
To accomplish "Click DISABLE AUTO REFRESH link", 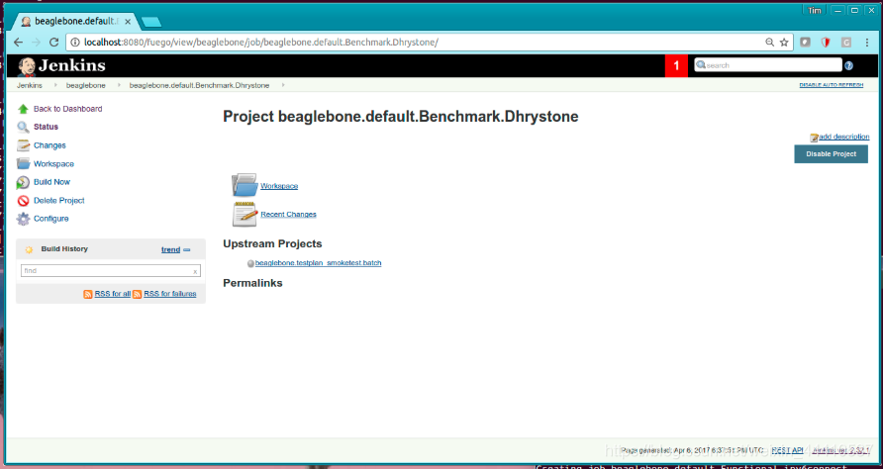I will click(x=832, y=85).
